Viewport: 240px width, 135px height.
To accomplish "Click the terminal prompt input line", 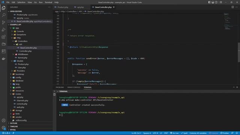I will pyautogui.click(x=62, y=115).
